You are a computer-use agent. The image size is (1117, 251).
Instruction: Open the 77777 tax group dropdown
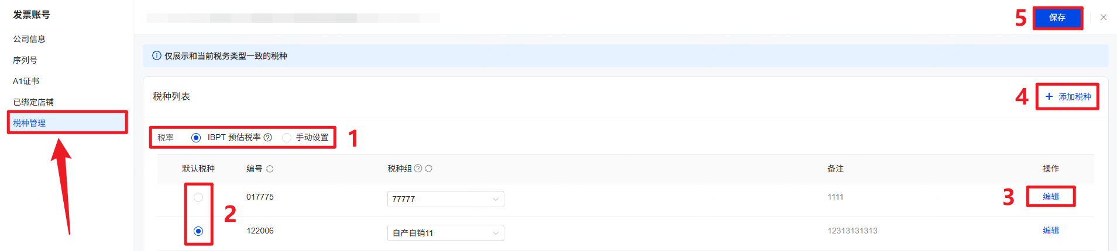pos(445,199)
